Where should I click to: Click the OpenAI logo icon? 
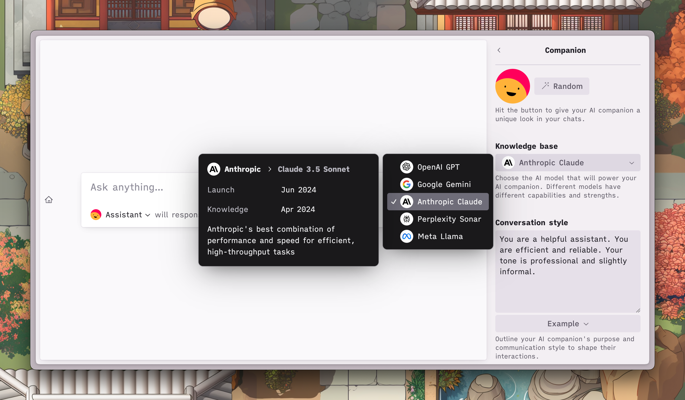[x=406, y=167]
